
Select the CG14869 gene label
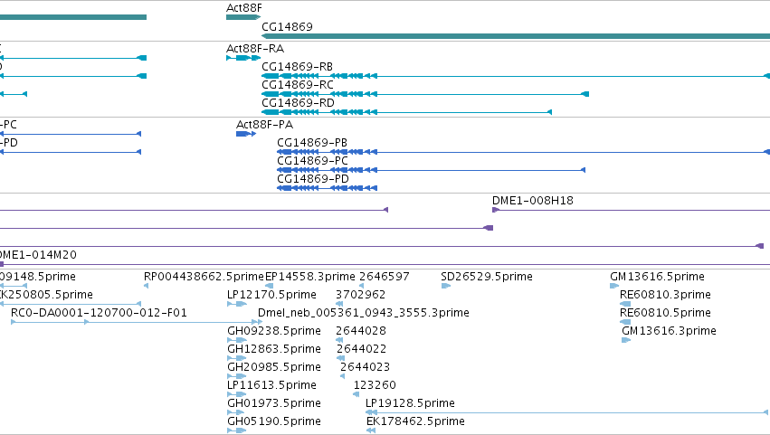click(x=287, y=26)
